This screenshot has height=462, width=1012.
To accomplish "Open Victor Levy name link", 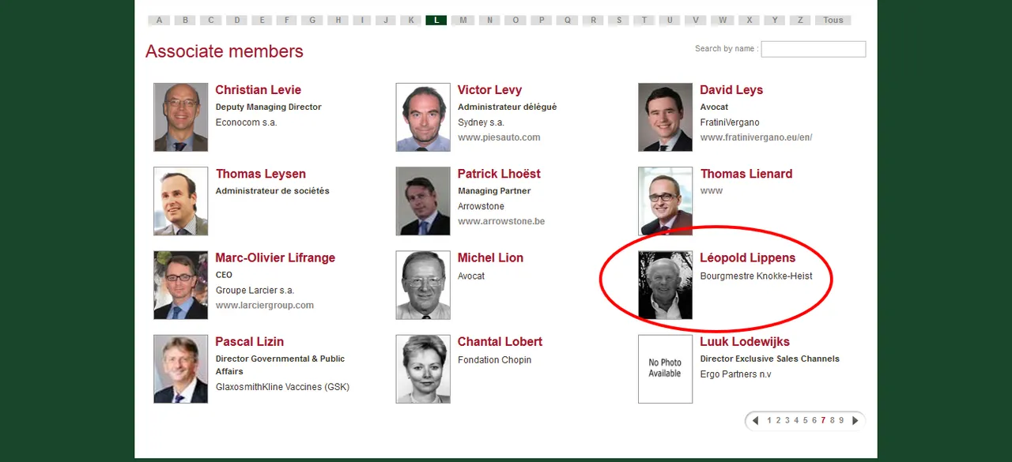I will pyautogui.click(x=489, y=90).
